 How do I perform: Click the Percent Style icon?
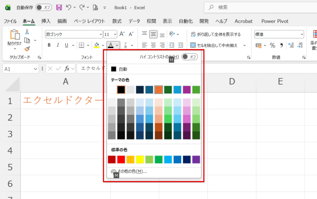pyautogui.click(x=272, y=45)
